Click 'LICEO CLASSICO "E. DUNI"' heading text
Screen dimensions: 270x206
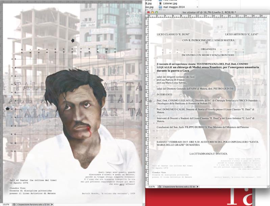pyautogui.click(x=173, y=34)
